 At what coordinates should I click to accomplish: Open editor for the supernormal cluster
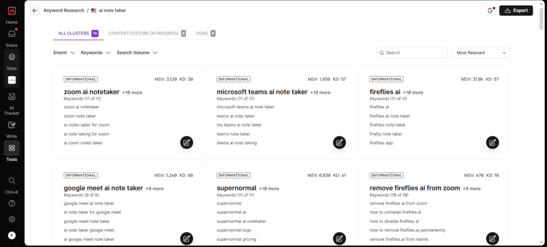[339, 238]
